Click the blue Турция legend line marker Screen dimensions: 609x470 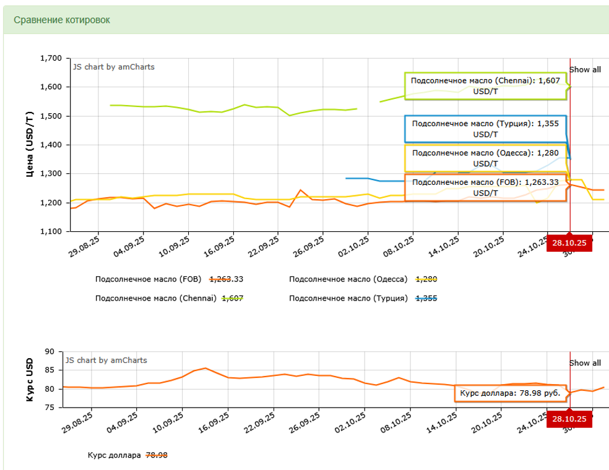[x=426, y=298]
